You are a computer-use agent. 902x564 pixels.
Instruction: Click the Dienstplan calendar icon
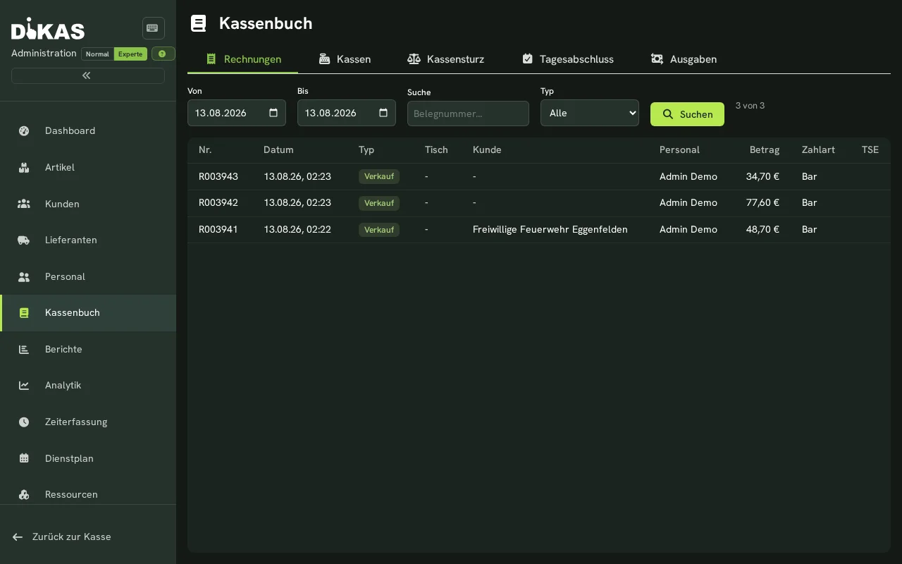24,458
